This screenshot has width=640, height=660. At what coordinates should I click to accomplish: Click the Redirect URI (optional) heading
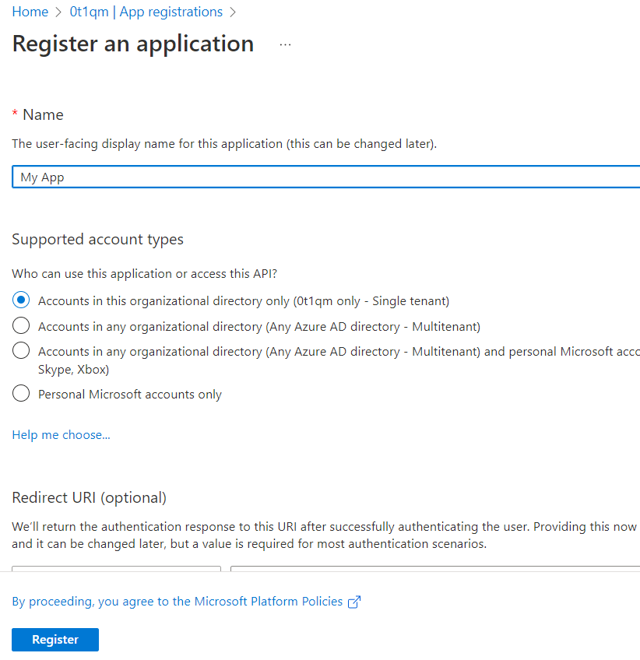(89, 498)
